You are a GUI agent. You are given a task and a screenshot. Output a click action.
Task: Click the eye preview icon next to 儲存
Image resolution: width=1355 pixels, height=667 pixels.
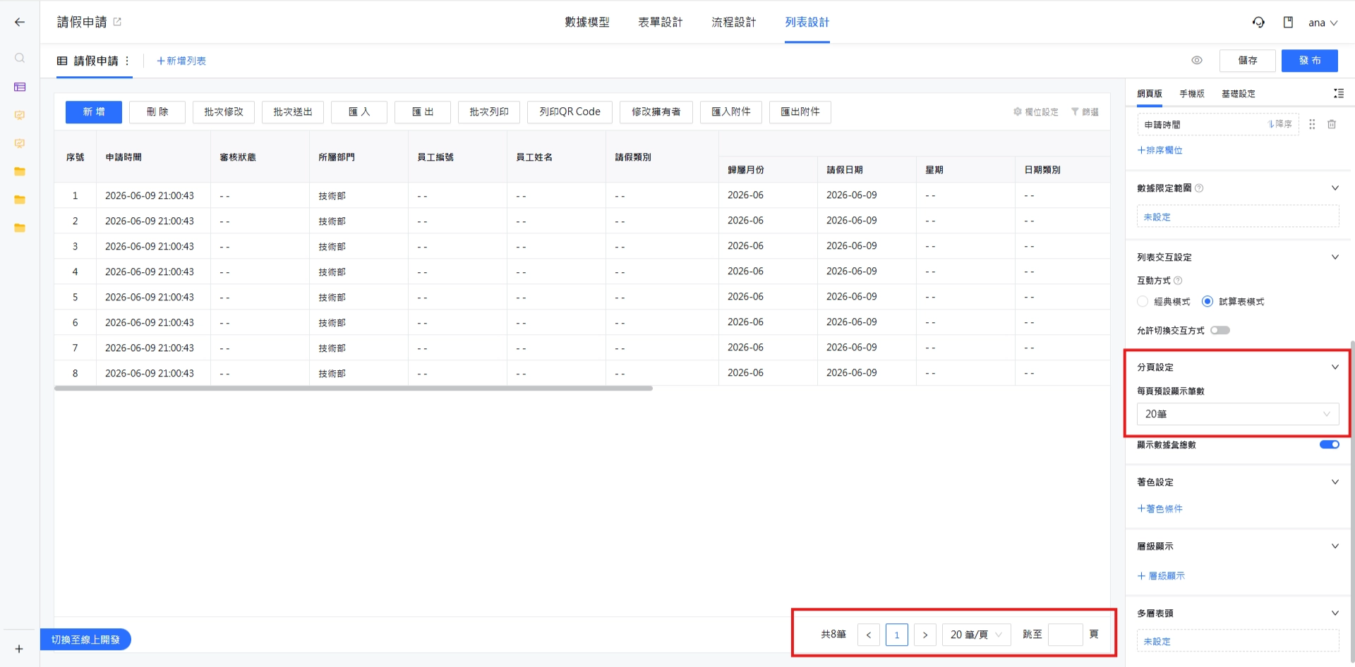coord(1197,61)
